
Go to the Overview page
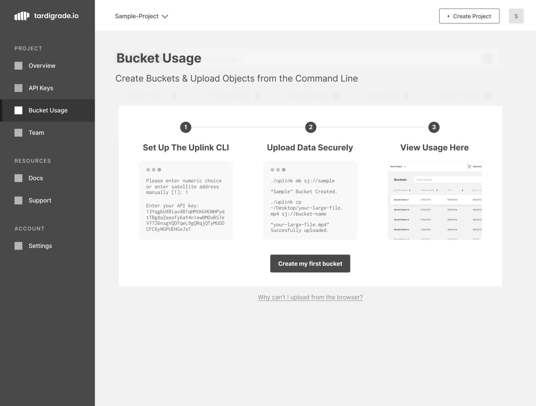(x=42, y=66)
